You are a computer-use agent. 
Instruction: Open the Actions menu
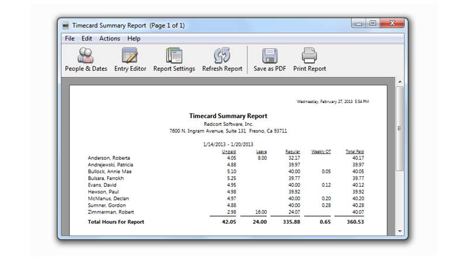click(x=109, y=39)
